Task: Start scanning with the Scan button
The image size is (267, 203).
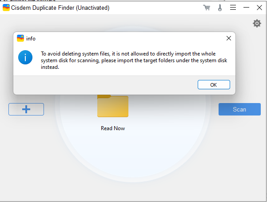Action: click(x=239, y=109)
